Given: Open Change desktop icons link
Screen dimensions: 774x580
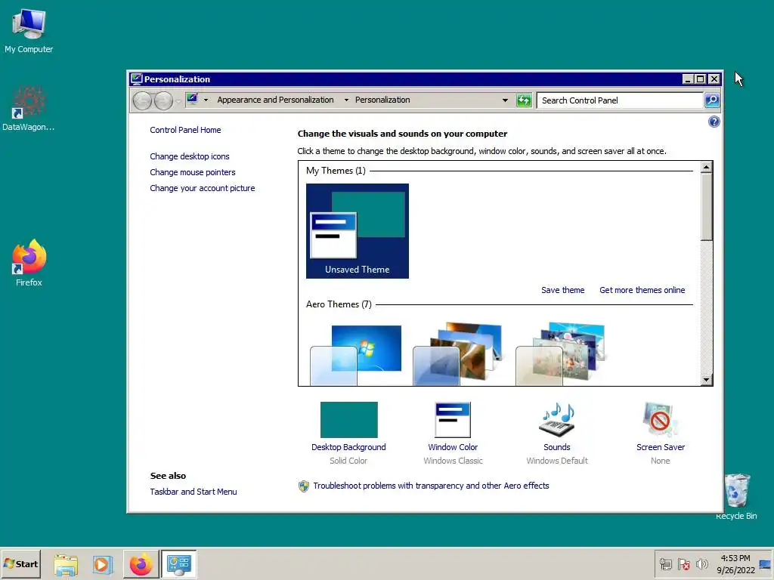Looking at the screenshot, I should pos(190,156).
